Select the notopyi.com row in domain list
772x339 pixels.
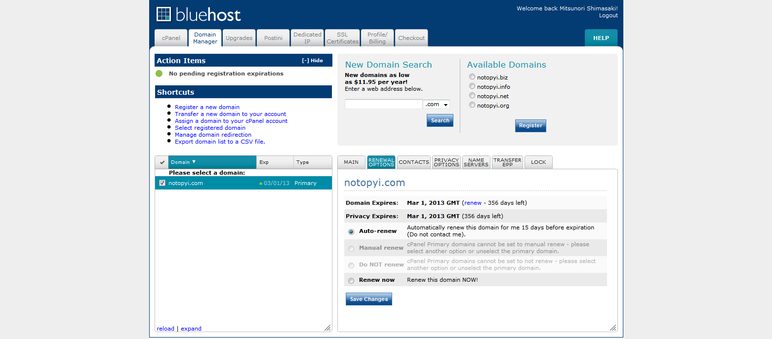pos(244,183)
